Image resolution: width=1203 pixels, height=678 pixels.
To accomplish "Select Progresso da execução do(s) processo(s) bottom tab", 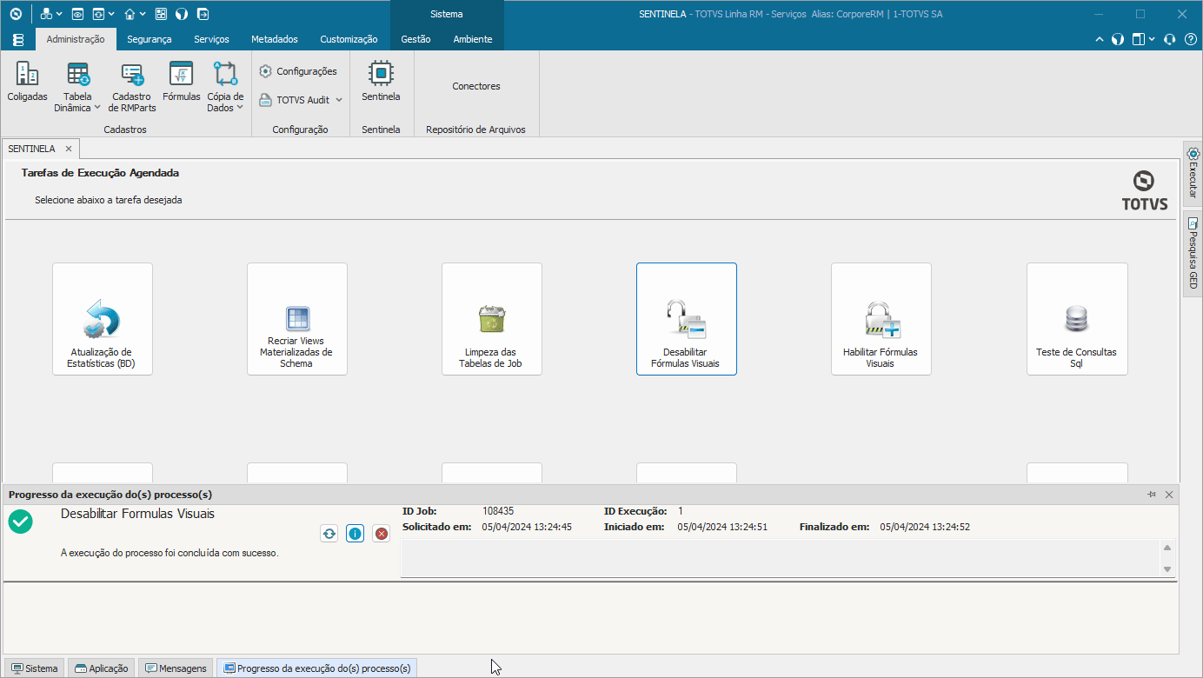I will pyautogui.click(x=317, y=668).
